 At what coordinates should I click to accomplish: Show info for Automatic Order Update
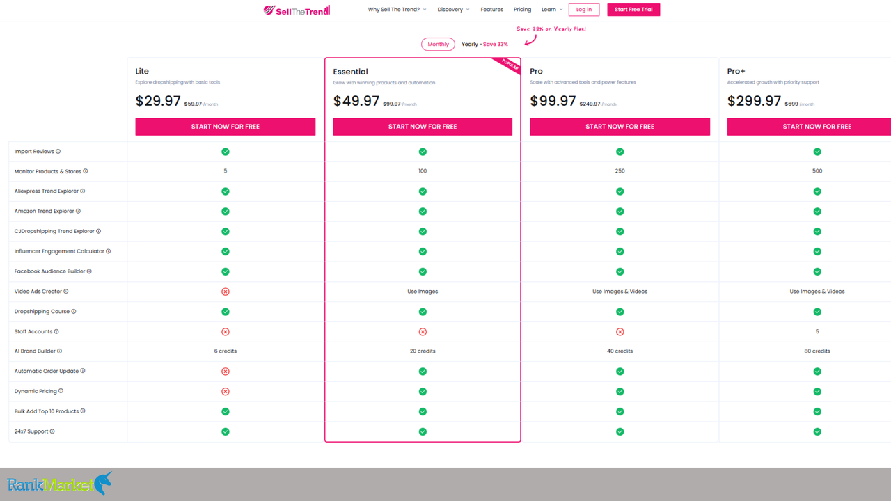tap(83, 371)
